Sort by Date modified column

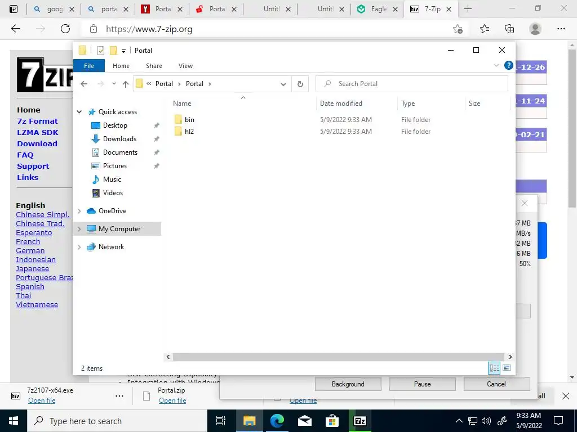[341, 103]
